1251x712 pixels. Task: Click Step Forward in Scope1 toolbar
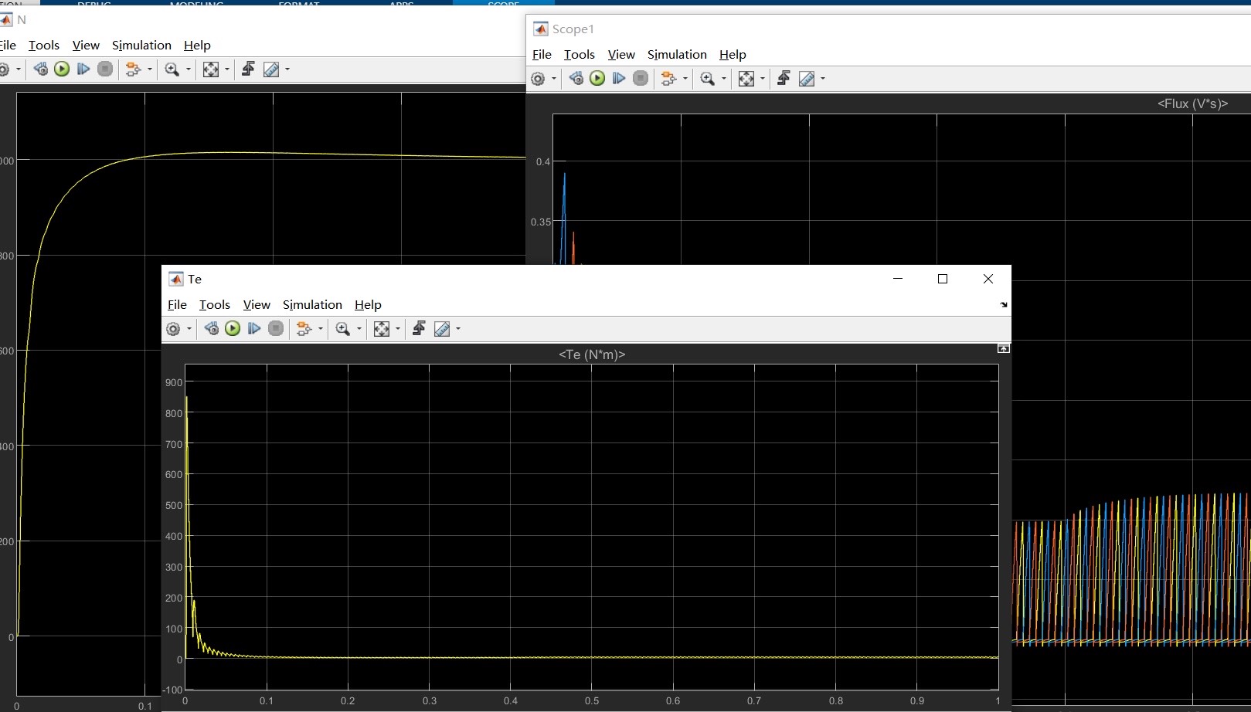[x=619, y=79]
